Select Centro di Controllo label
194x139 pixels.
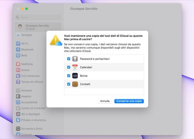coord(33,108)
